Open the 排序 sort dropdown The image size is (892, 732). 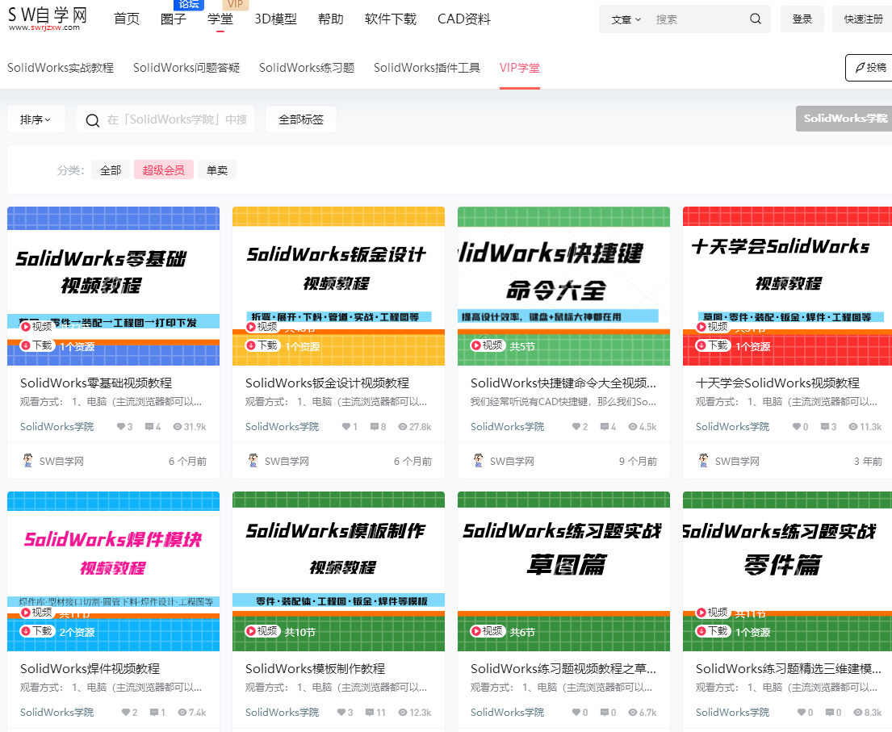coord(36,119)
